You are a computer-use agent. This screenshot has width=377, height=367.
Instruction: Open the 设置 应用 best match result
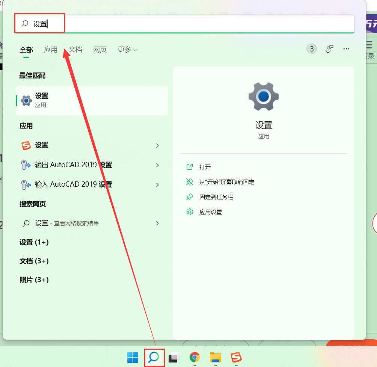[x=92, y=101]
